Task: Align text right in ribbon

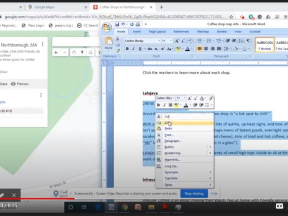Action: pos(213,49)
